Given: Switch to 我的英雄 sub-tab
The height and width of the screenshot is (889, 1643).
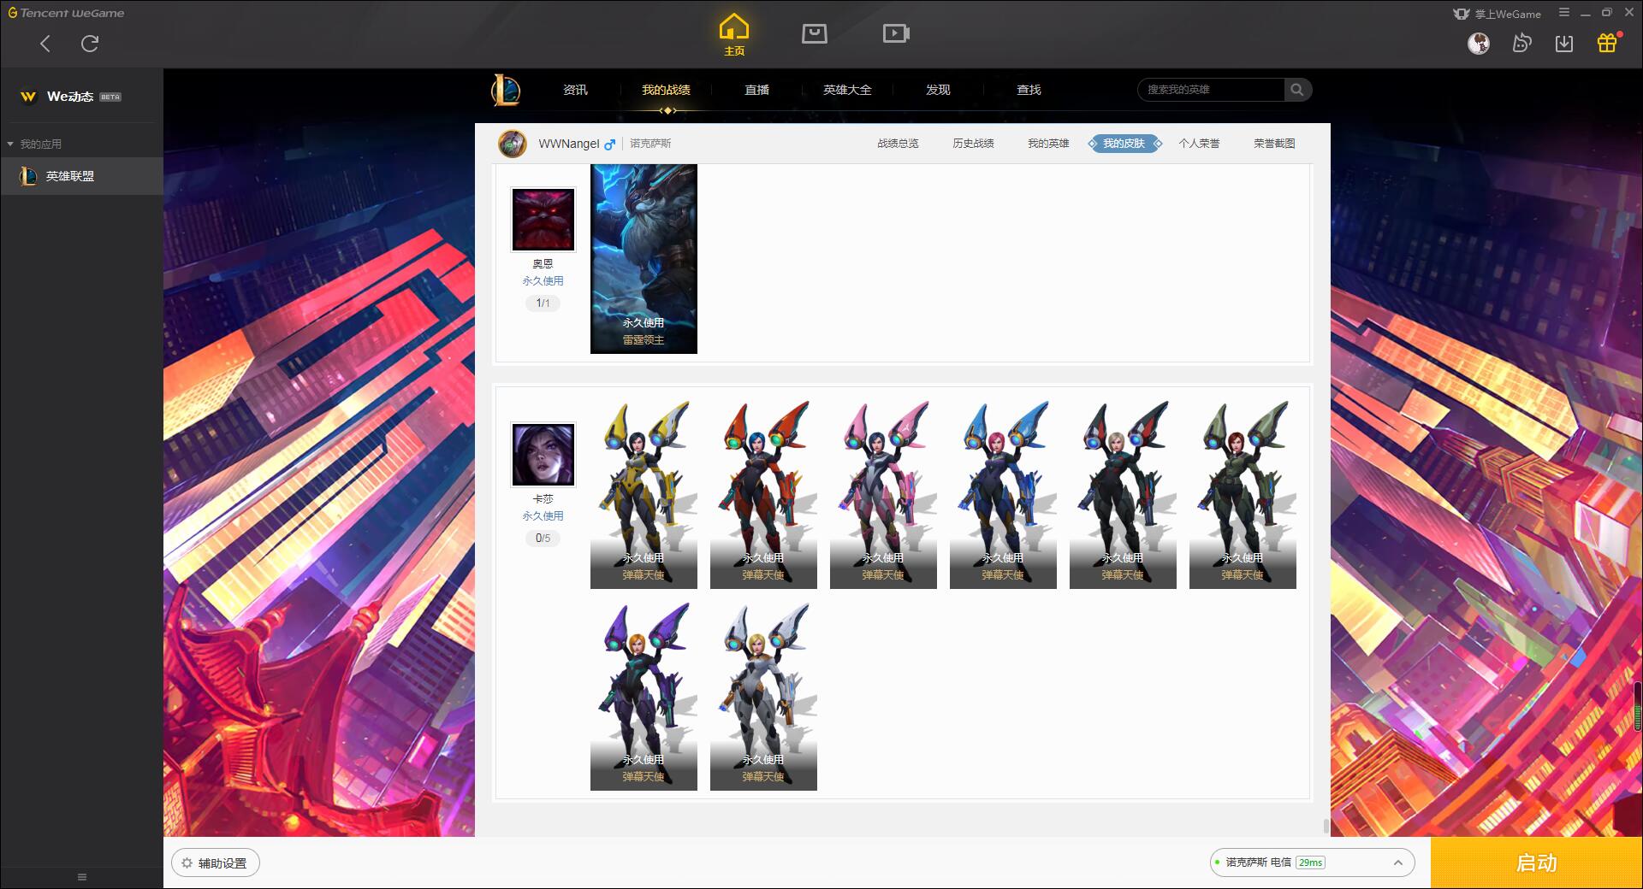Looking at the screenshot, I should pos(1048,144).
